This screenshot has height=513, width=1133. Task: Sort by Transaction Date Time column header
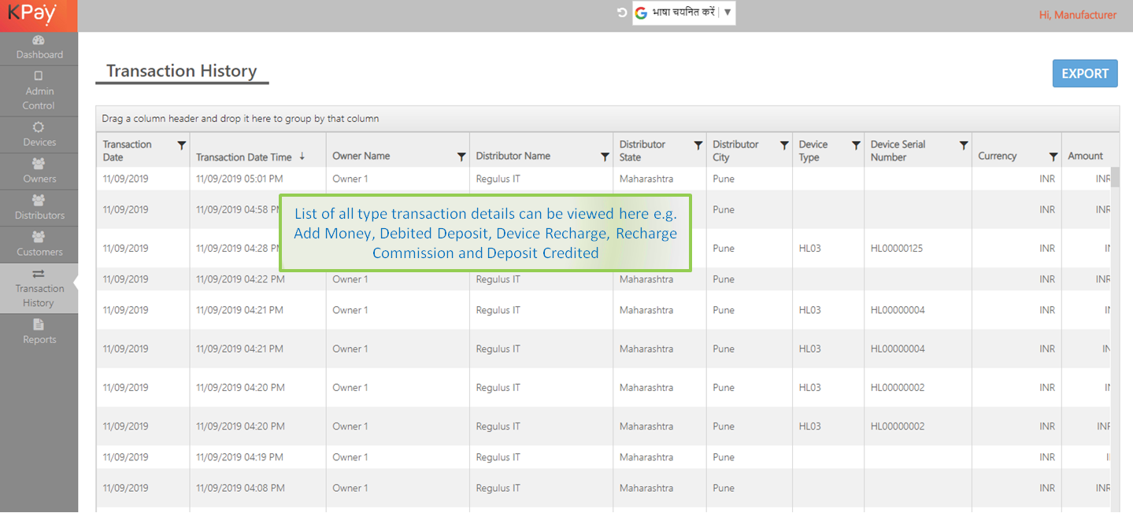click(244, 157)
